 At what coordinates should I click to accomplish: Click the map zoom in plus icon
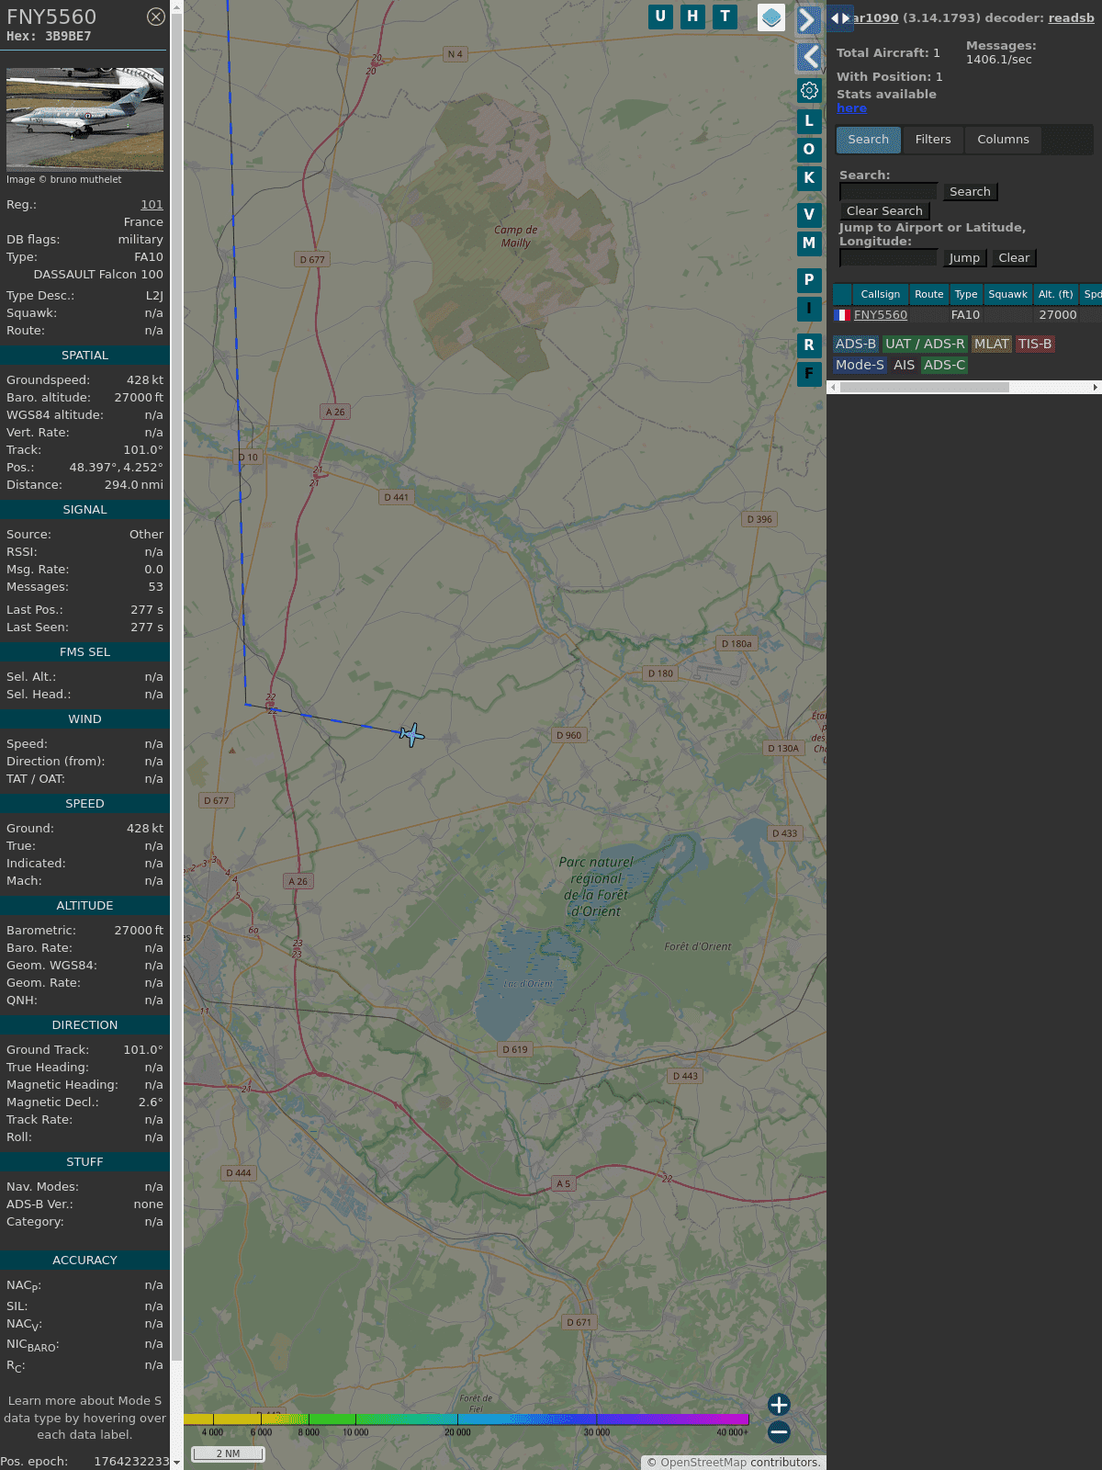(779, 1404)
